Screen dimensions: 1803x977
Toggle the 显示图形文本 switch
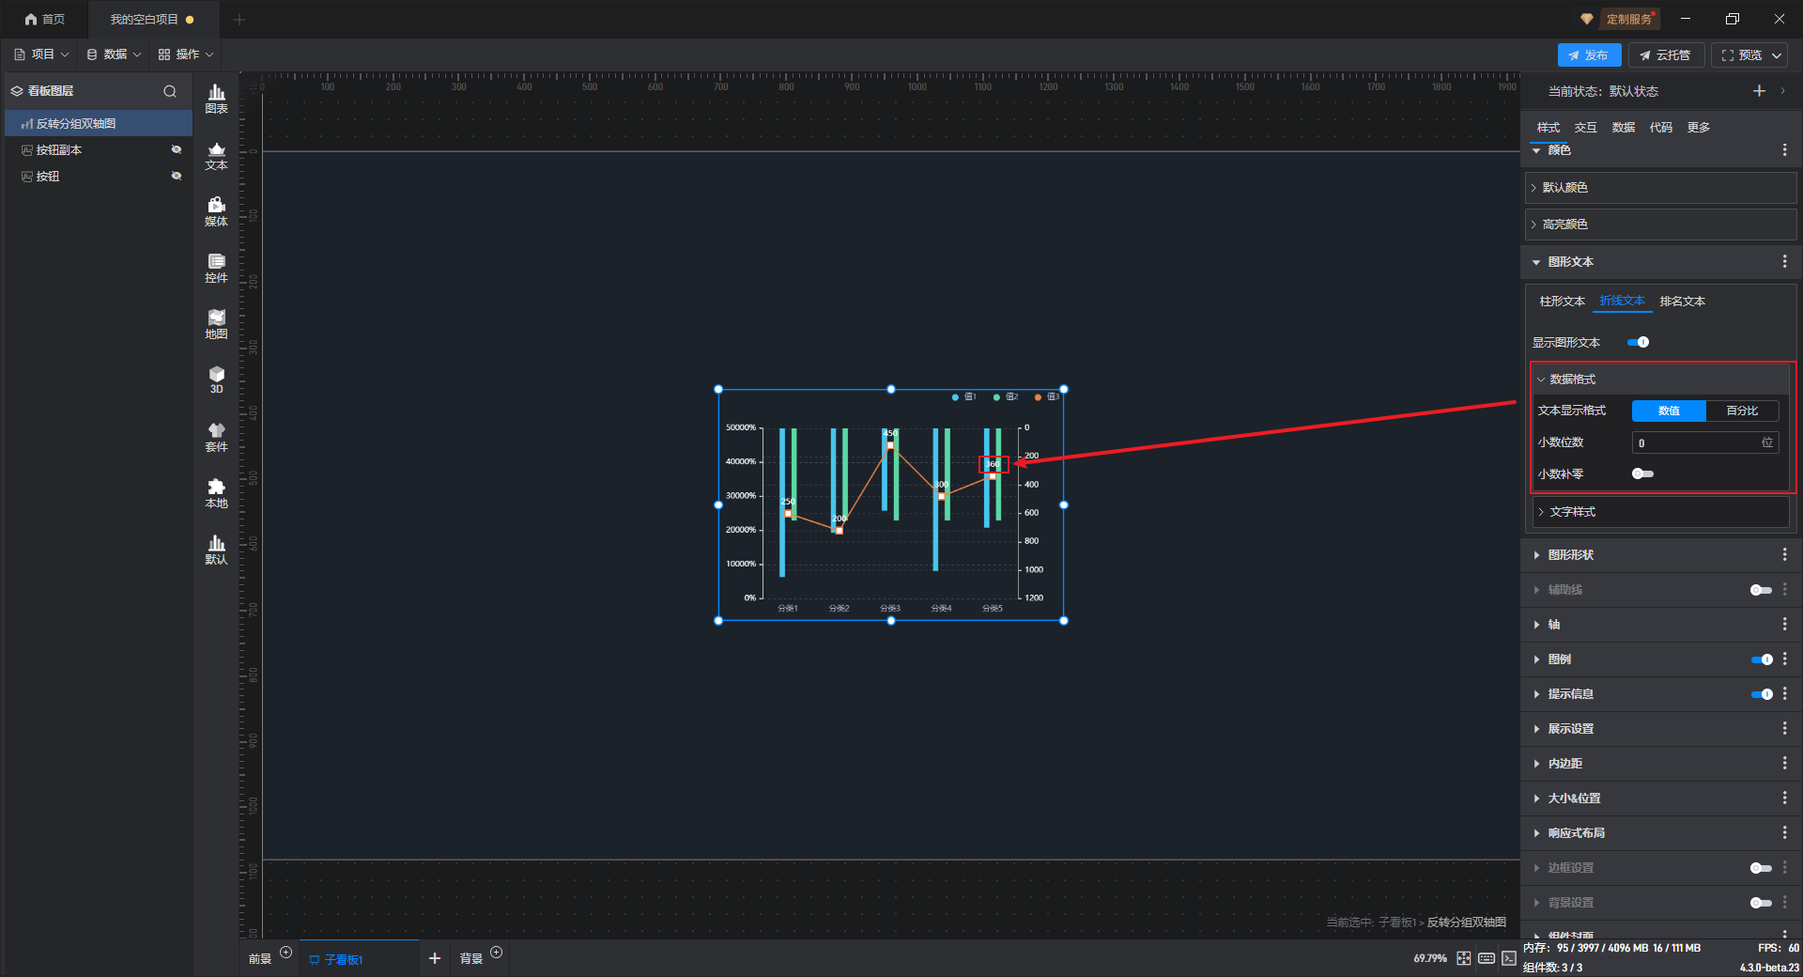[x=1638, y=343]
